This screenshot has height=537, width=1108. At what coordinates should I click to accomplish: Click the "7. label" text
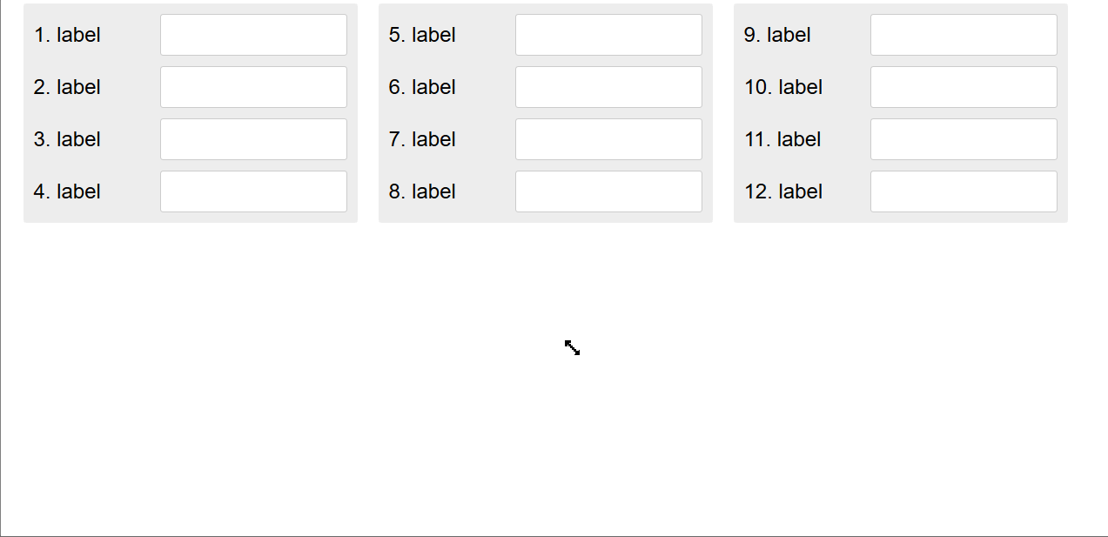click(x=422, y=139)
